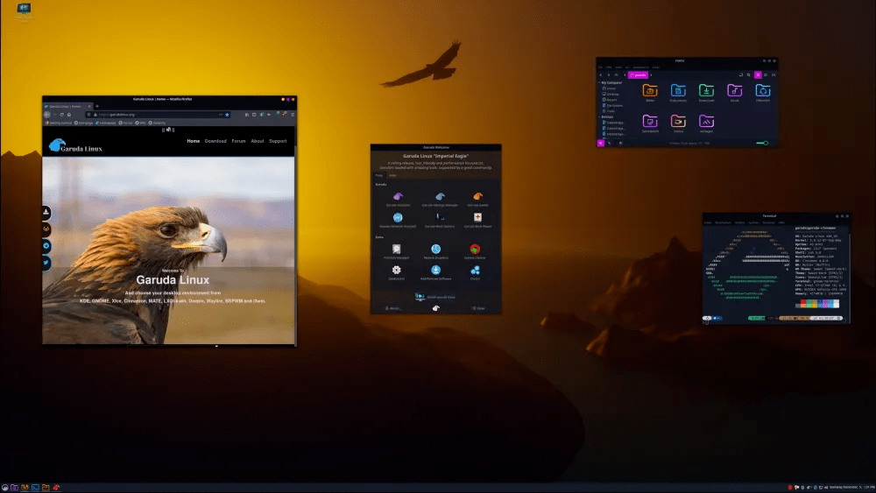This screenshot has width=876, height=493.
Task: Select File System in the file manager sidebar
Action: pyautogui.click(x=612, y=105)
